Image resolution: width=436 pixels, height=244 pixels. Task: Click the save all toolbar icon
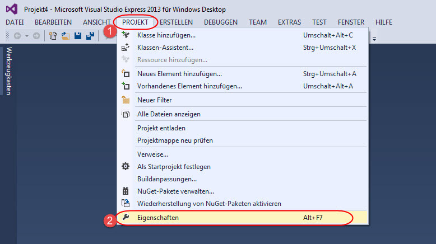click(90, 36)
